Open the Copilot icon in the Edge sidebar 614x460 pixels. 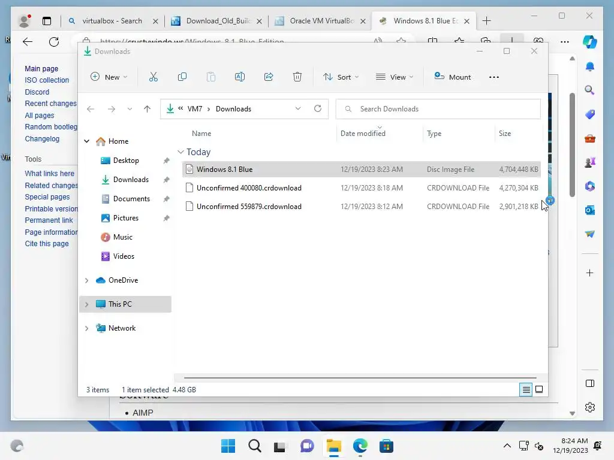(x=590, y=42)
